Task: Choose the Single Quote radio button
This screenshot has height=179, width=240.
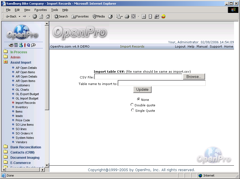Action: click(133, 110)
